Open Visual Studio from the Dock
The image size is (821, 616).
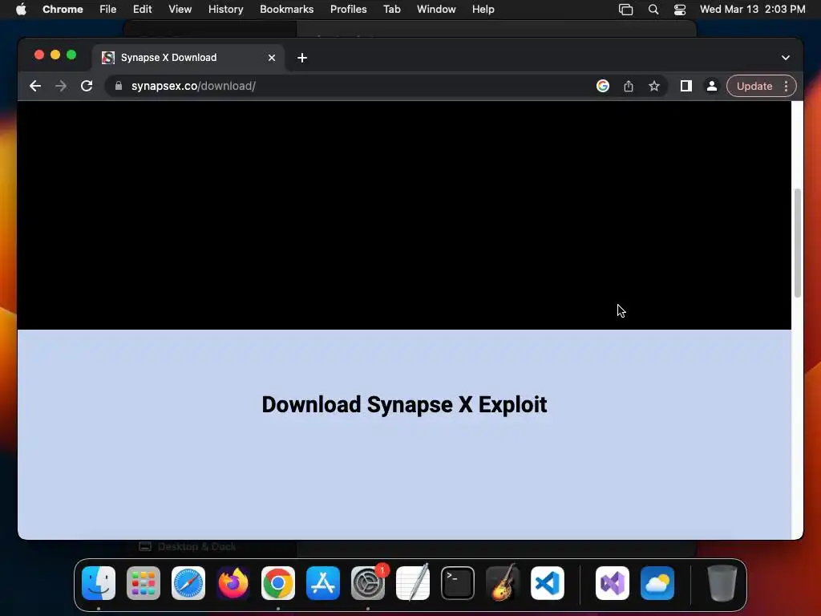612,583
